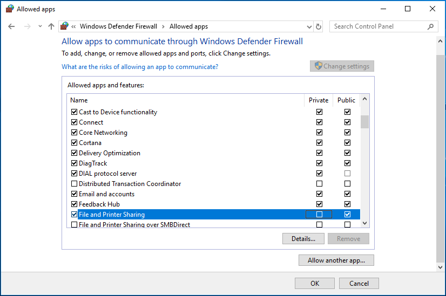This screenshot has height=296, width=446.
Task: Click the apps list scroll up arrow
Action: 364,99
